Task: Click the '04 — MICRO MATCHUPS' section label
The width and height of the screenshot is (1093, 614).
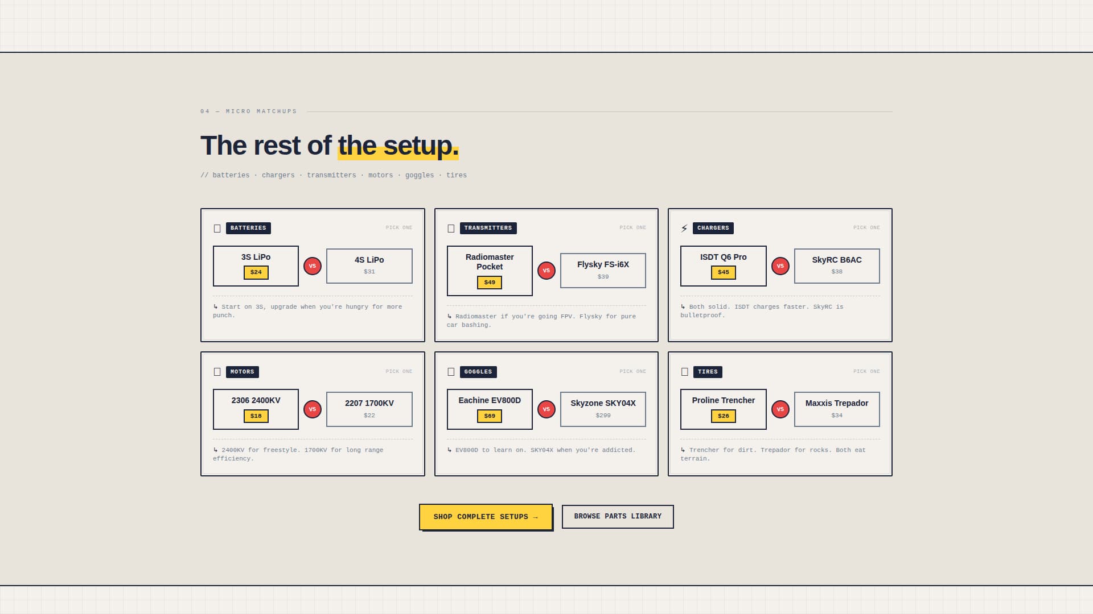Action: point(249,111)
